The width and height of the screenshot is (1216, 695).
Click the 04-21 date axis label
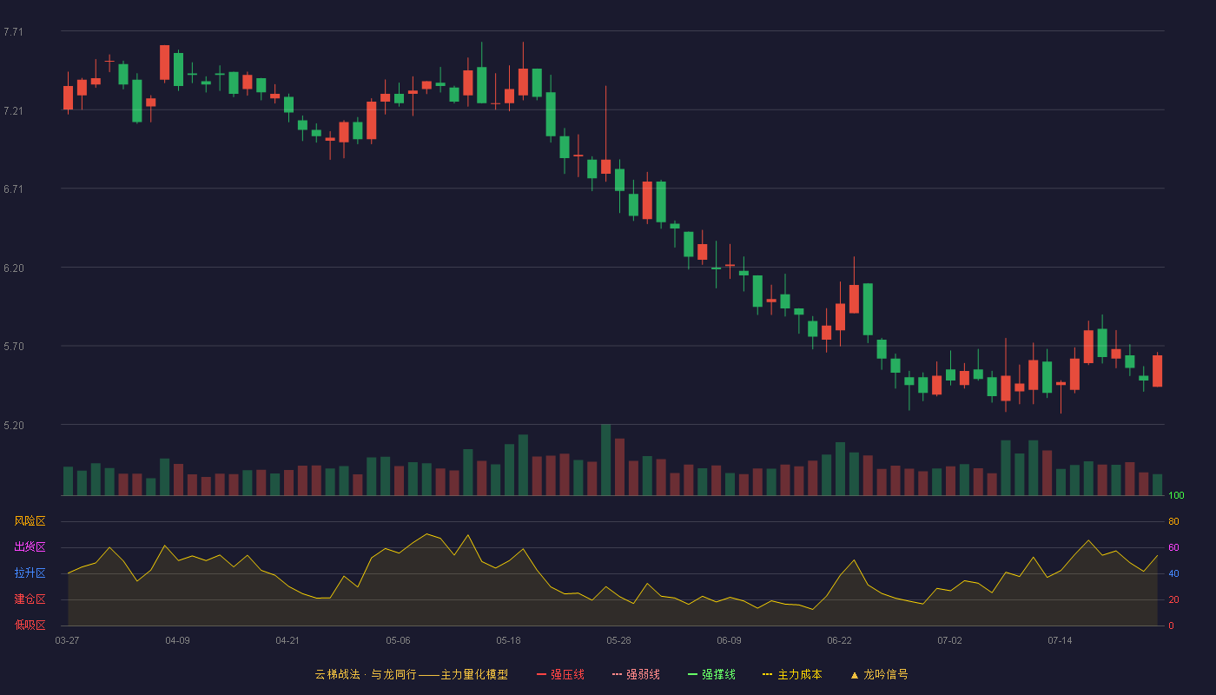point(287,640)
